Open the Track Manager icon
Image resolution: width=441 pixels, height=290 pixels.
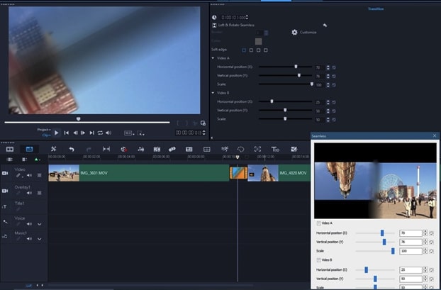[25, 160]
